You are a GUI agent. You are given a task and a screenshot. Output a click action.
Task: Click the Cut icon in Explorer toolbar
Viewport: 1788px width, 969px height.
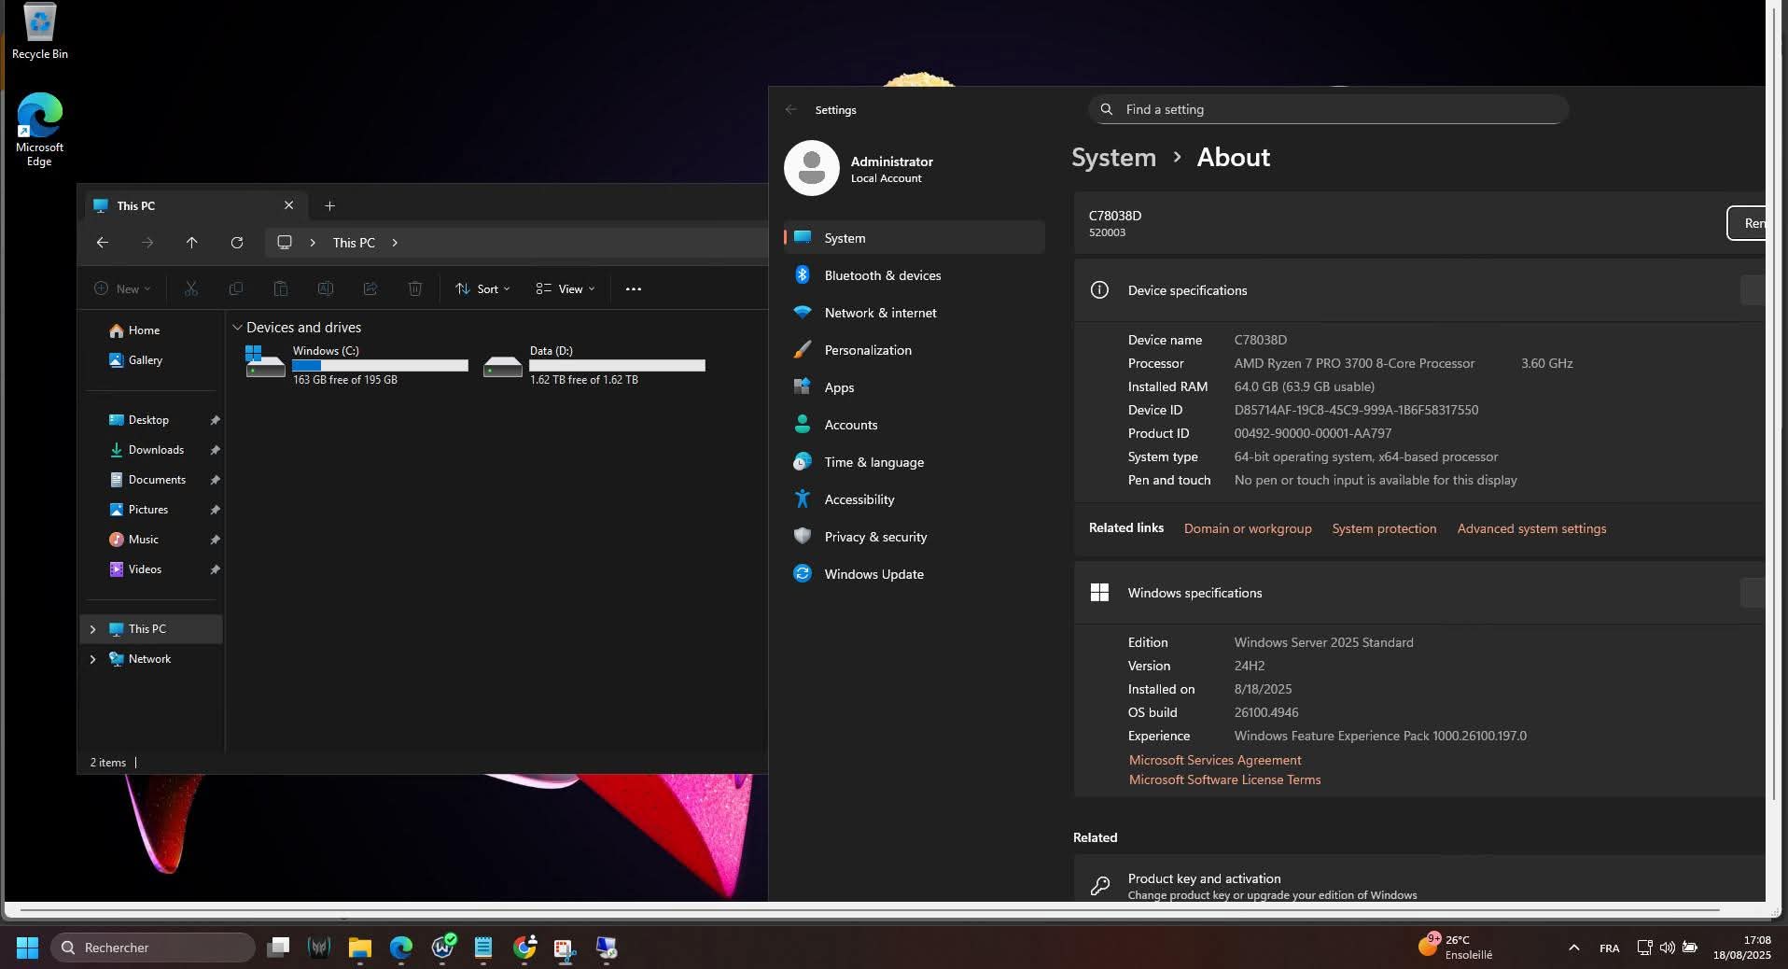(191, 289)
